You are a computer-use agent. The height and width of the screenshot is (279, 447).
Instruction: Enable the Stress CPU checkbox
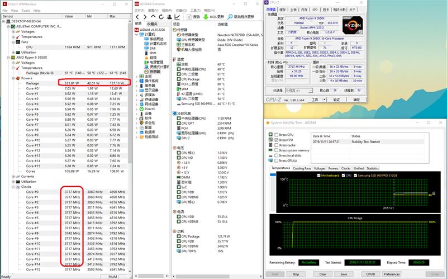[276, 135]
